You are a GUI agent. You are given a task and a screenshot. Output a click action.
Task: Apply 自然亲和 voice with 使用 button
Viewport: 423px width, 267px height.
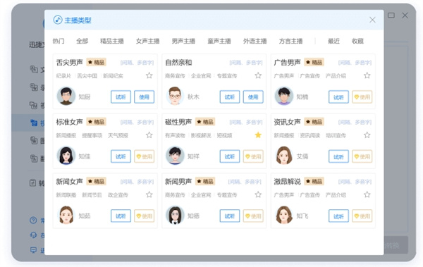coord(253,97)
